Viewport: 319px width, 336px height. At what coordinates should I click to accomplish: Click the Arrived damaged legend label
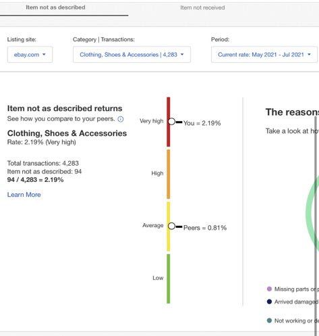coord(296,302)
